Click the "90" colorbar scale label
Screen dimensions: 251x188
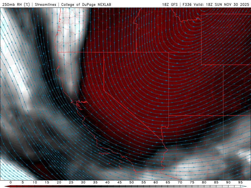(228, 182)
